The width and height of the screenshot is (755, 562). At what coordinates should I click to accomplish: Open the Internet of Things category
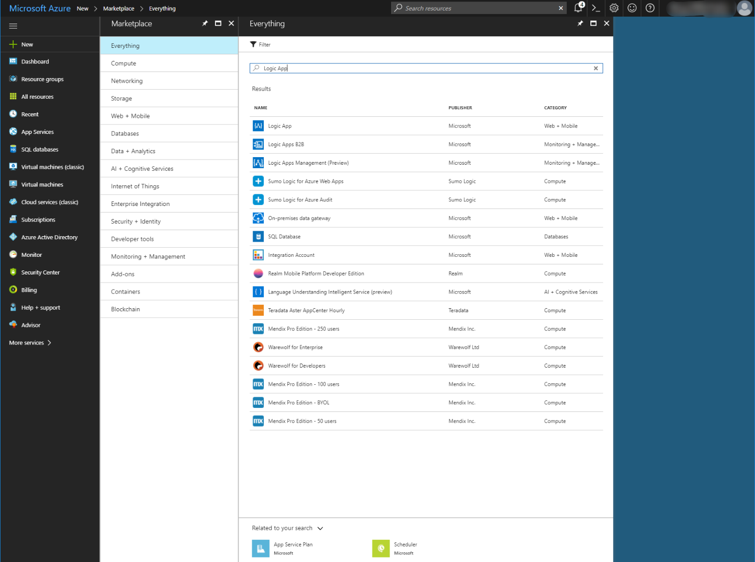coord(169,186)
